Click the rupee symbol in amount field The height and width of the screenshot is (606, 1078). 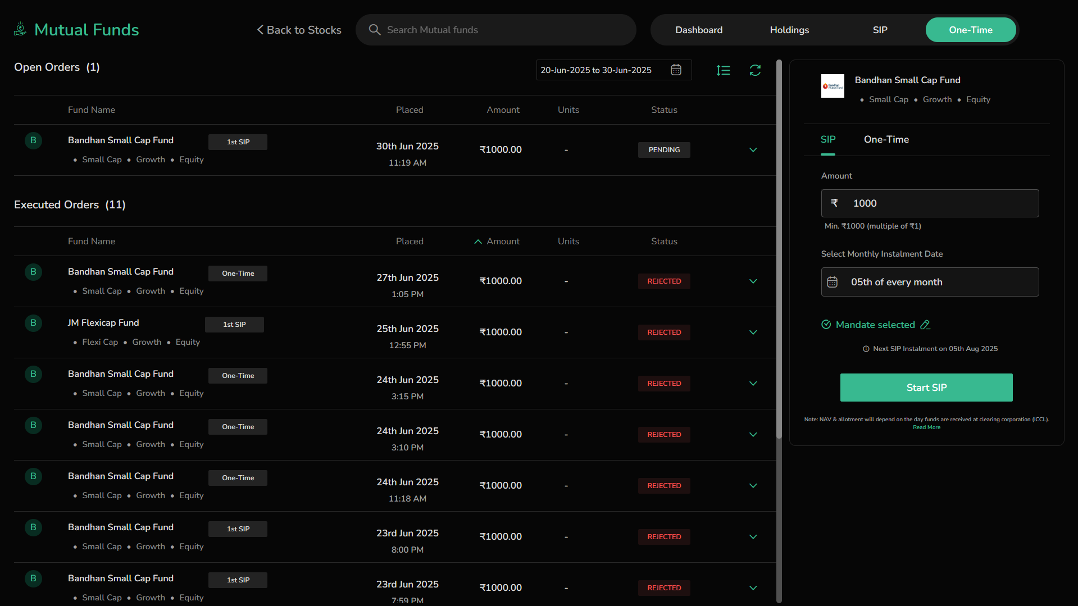click(x=834, y=203)
